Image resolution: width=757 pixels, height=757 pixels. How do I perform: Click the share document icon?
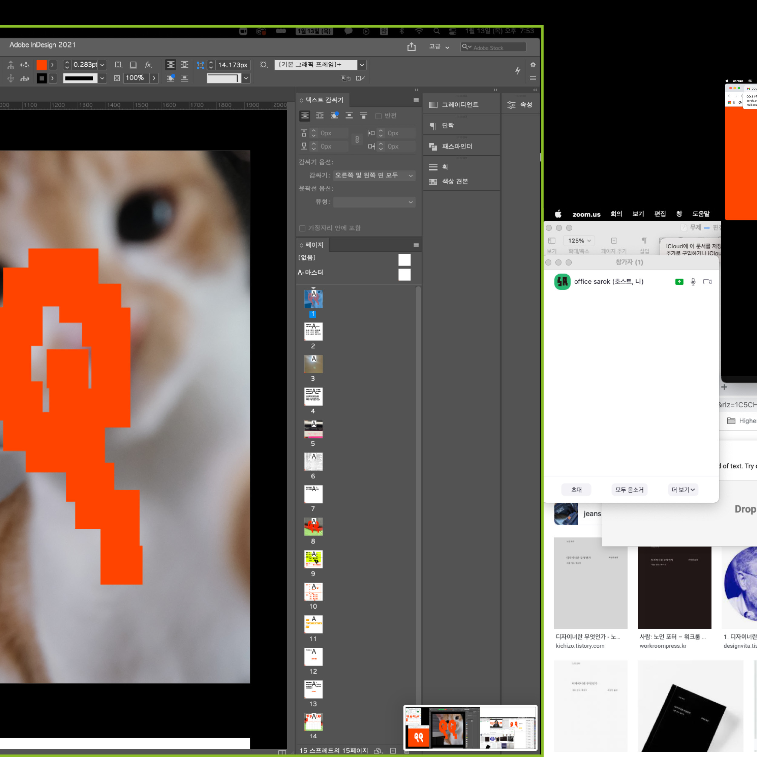pyautogui.click(x=411, y=47)
